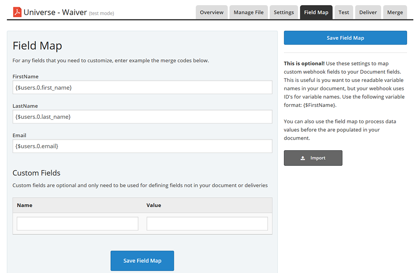The height and width of the screenshot is (273, 415).
Task: Select the active Field Map tab
Action: click(x=316, y=13)
